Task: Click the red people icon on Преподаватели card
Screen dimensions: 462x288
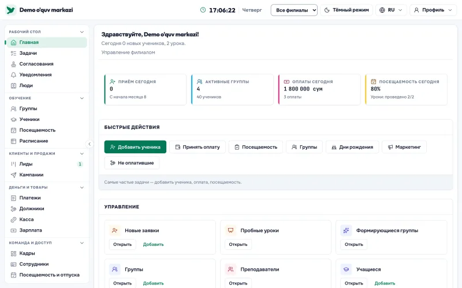Action: [230, 269]
